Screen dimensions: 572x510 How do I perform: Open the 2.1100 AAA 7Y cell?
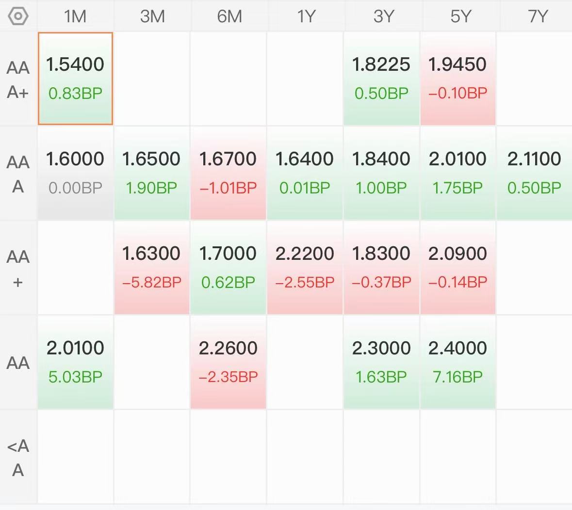(x=535, y=173)
